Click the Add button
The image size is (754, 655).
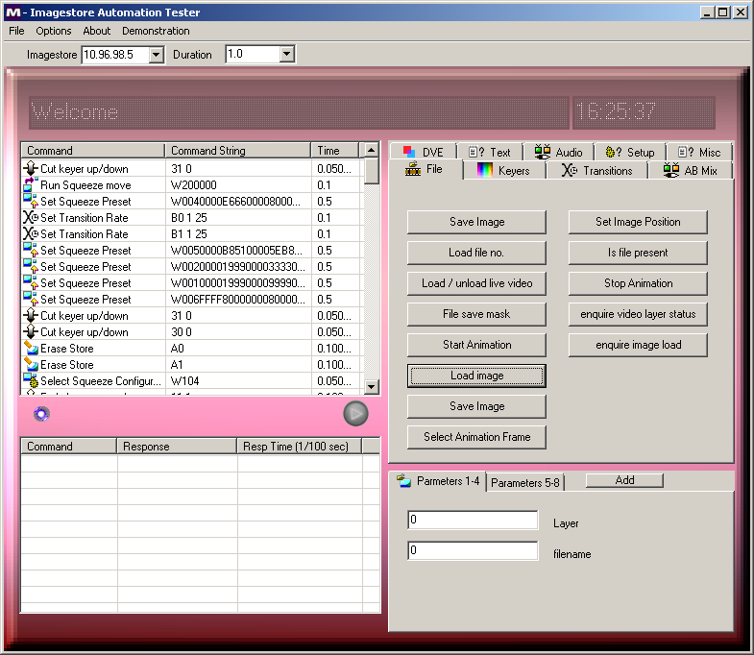point(624,480)
